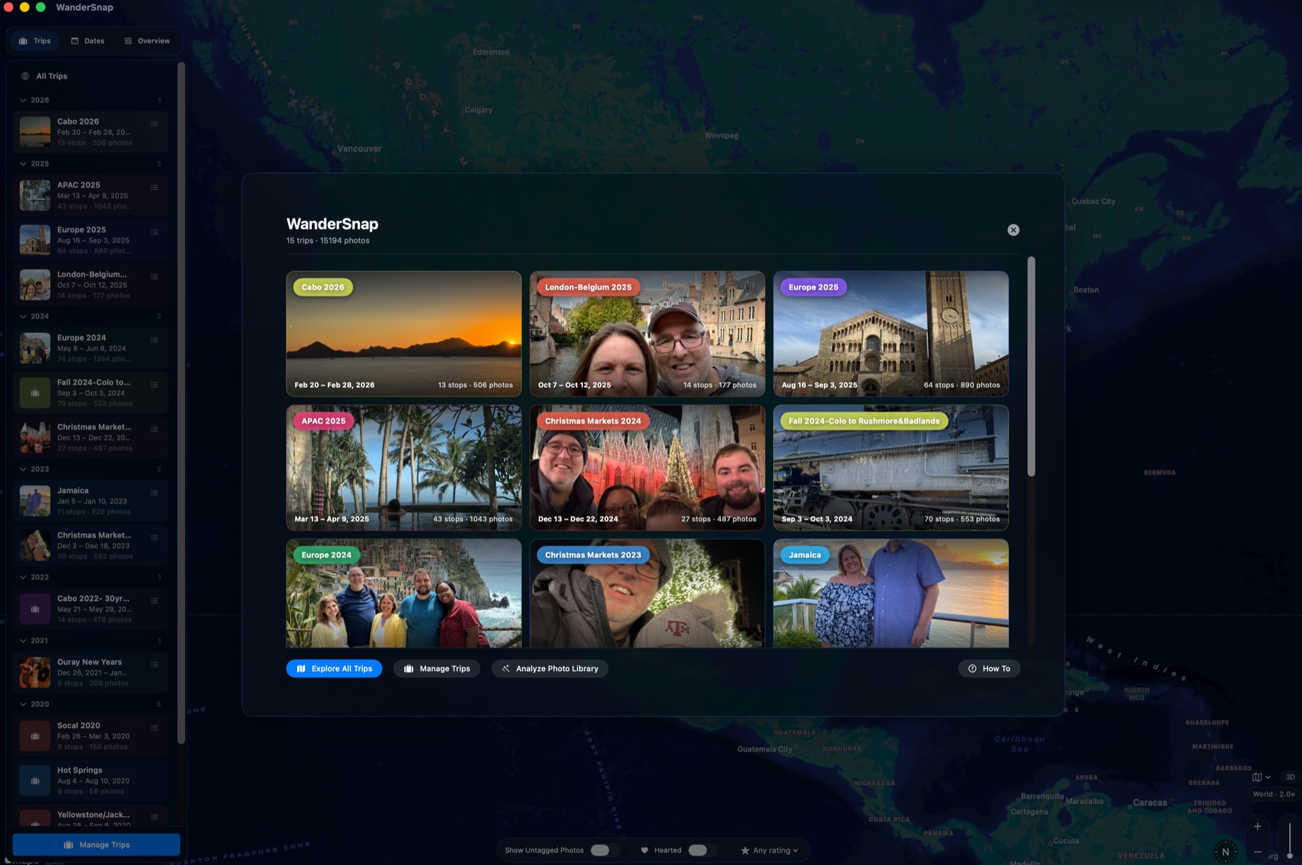1302x865 pixels.
Task: Switch to the Overview tab
Action: [x=147, y=41]
